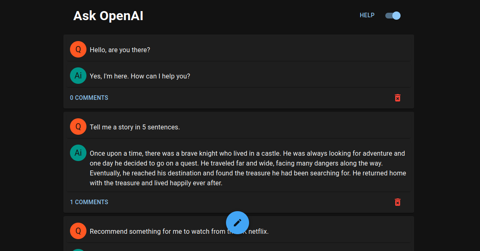The width and height of the screenshot is (480, 251).
Task: Expand the 1 COMMENTS section
Action: 89,202
